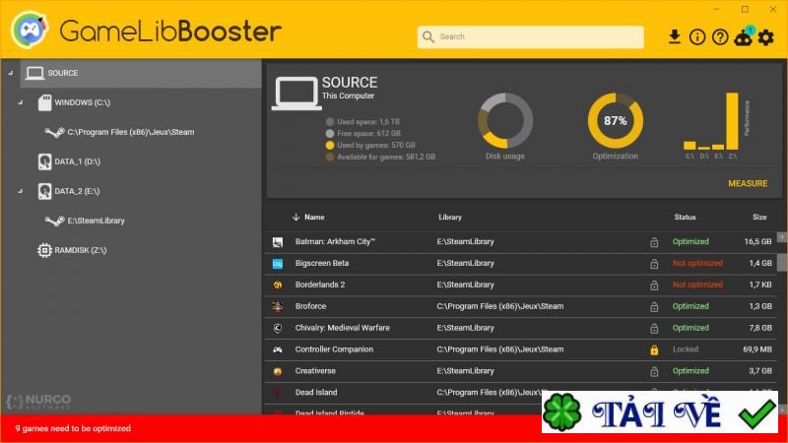Click Steam icon beside C:\Program Files path
788x443 pixels.
point(54,132)
